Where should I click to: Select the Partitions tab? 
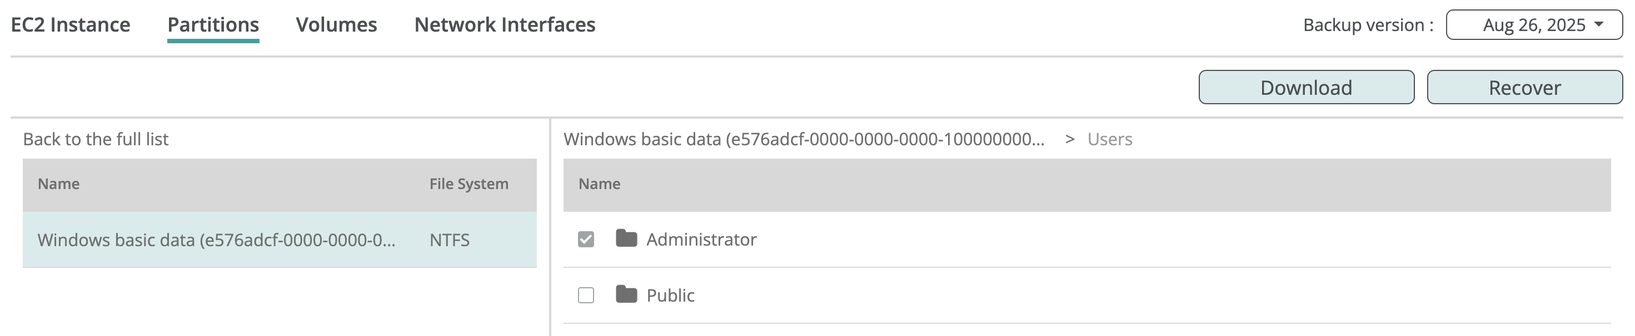pos(213,25)
